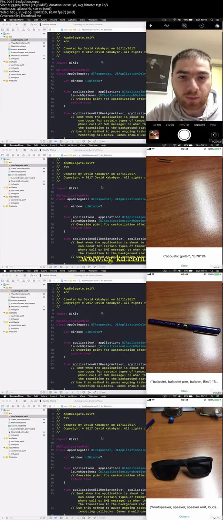223x520 pixels.
Task: Toggle the Live Photo icon in the camera
Action: point(184,26)
